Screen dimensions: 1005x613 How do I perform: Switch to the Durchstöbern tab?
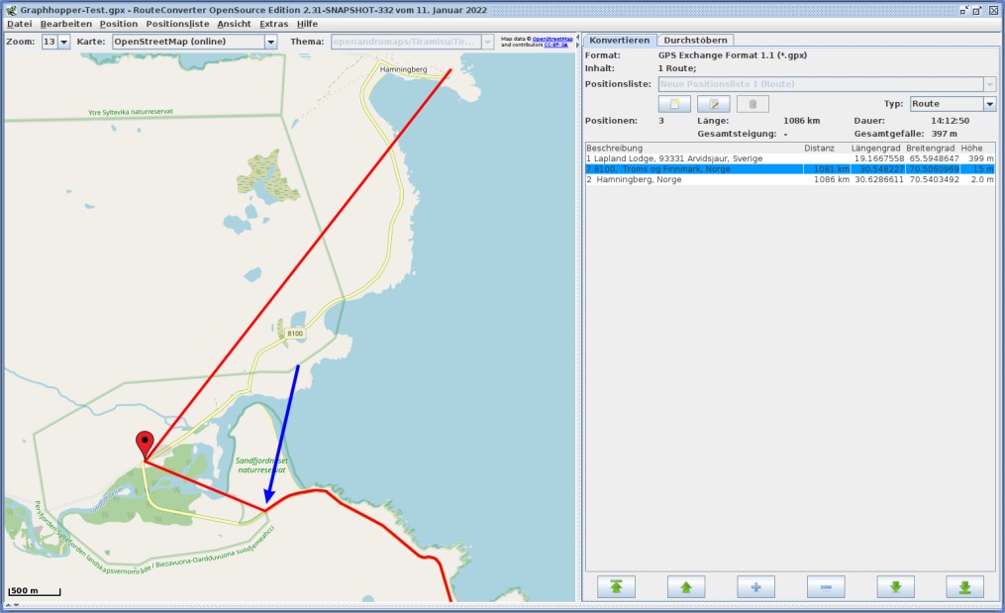click(x=695, y=40)
